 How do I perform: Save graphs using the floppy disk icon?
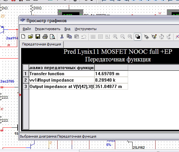point(38,36)
